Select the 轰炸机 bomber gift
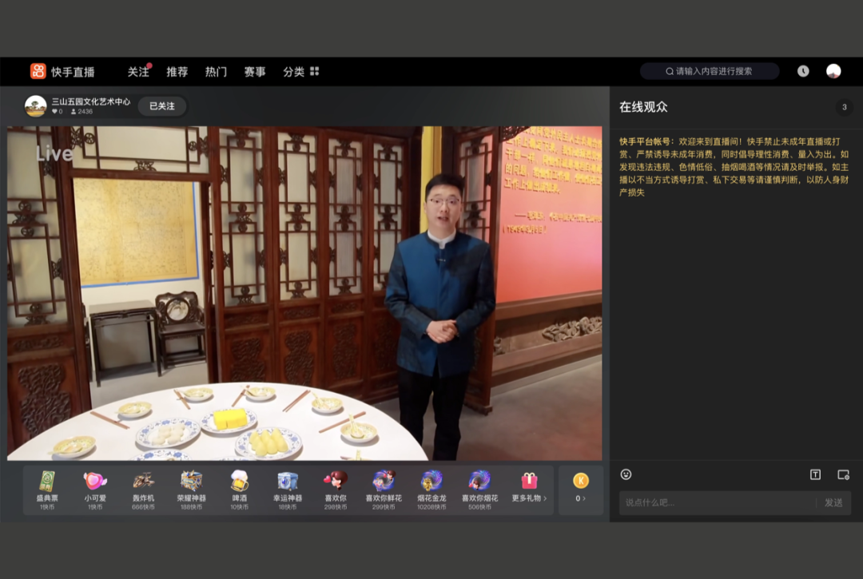 (x=144, y=486)
